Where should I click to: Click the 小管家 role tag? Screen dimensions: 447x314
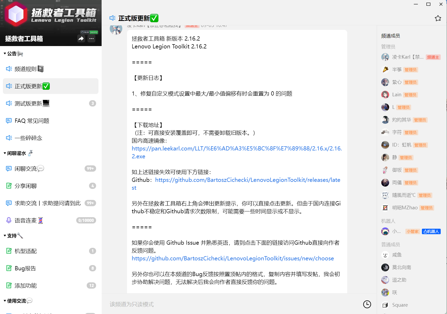click(x=413, y=232)
